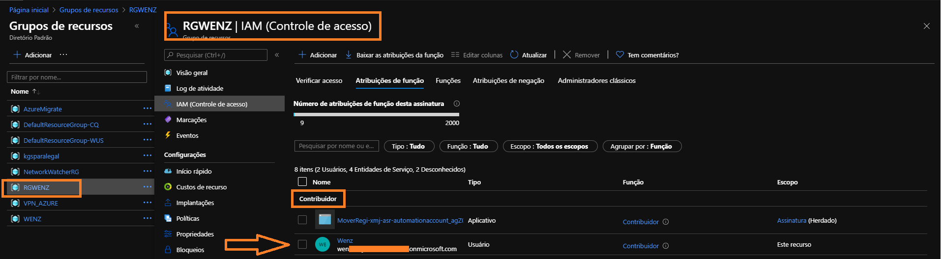Viewport: 941px width, 259px height.
Task: Click the info icon beside role assignments count
Action: point(457,104)
